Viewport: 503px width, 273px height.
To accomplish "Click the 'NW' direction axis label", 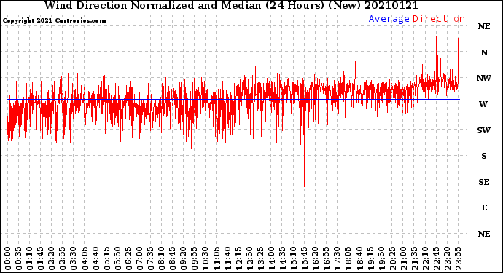I will 484,78.
